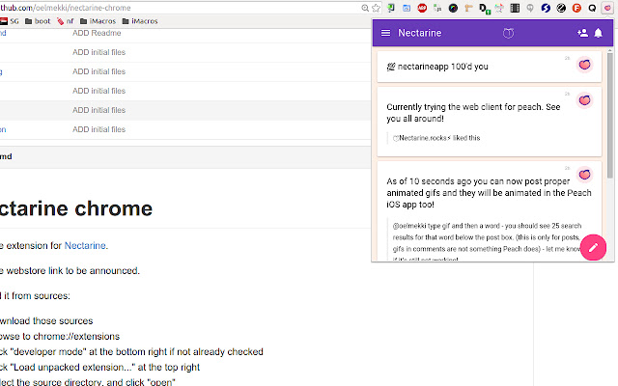Click the "nectarineapp 100'd you" notification card

point(490,67)
